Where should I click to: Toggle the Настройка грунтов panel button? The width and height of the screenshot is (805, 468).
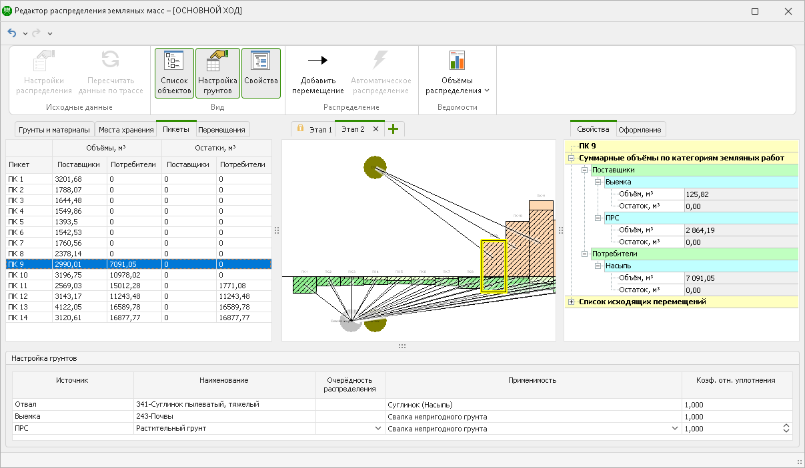[217, 73]
